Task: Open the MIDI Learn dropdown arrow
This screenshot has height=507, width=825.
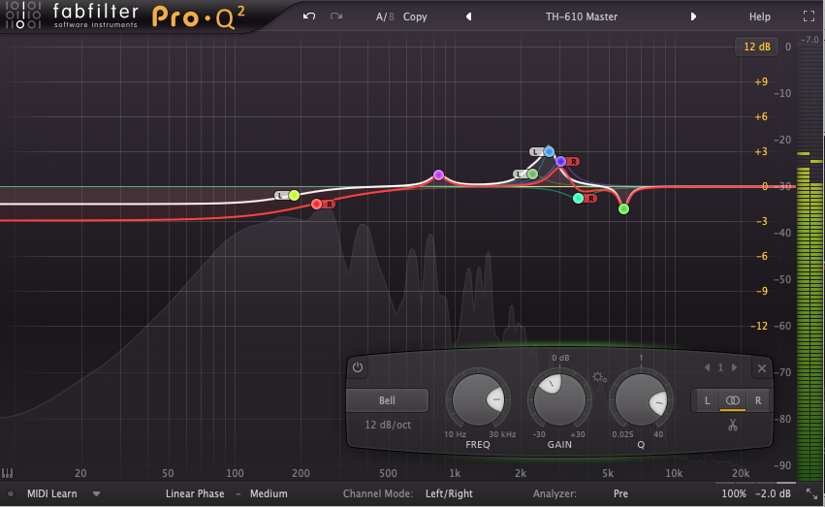Action: (97, 493)
